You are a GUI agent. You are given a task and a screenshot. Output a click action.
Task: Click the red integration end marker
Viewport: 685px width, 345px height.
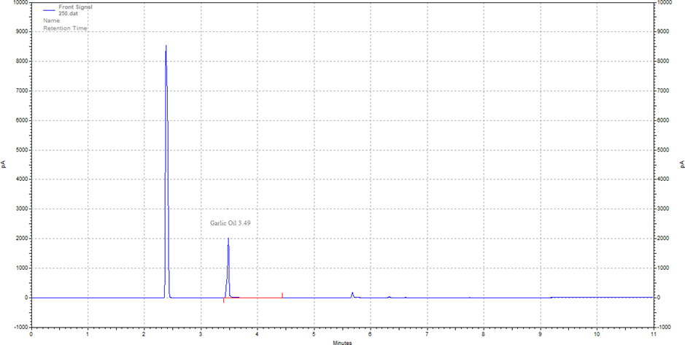pyautogui.click(x=282, y=295)
